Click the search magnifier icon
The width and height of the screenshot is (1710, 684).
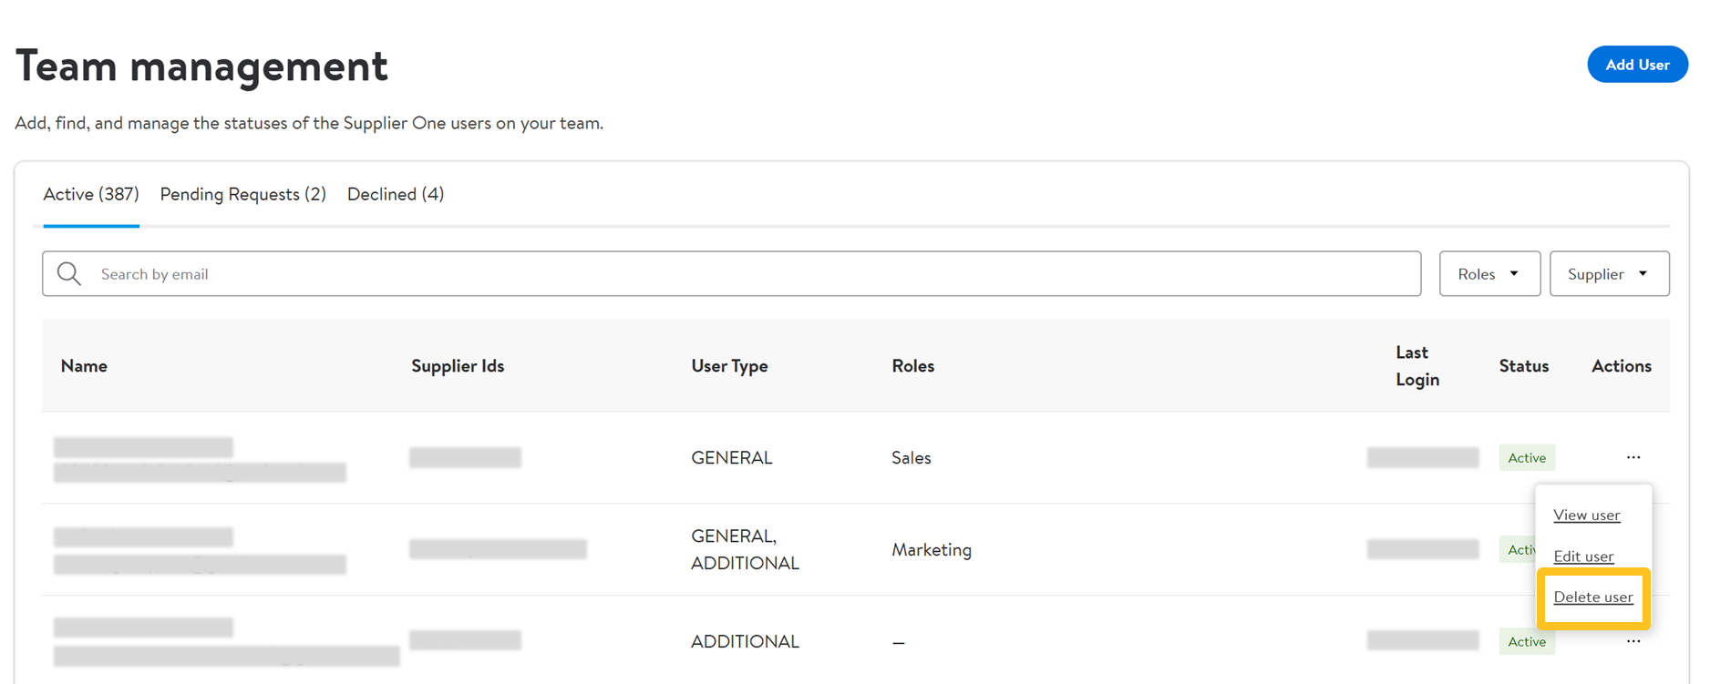click(x=69, y=273)
